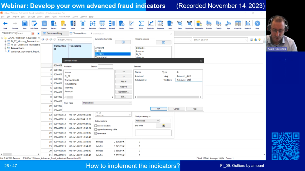Open the From Table dropdown

click(x=107, y=103)
